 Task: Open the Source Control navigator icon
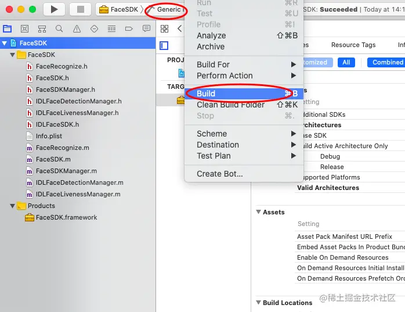coord(24,28)
